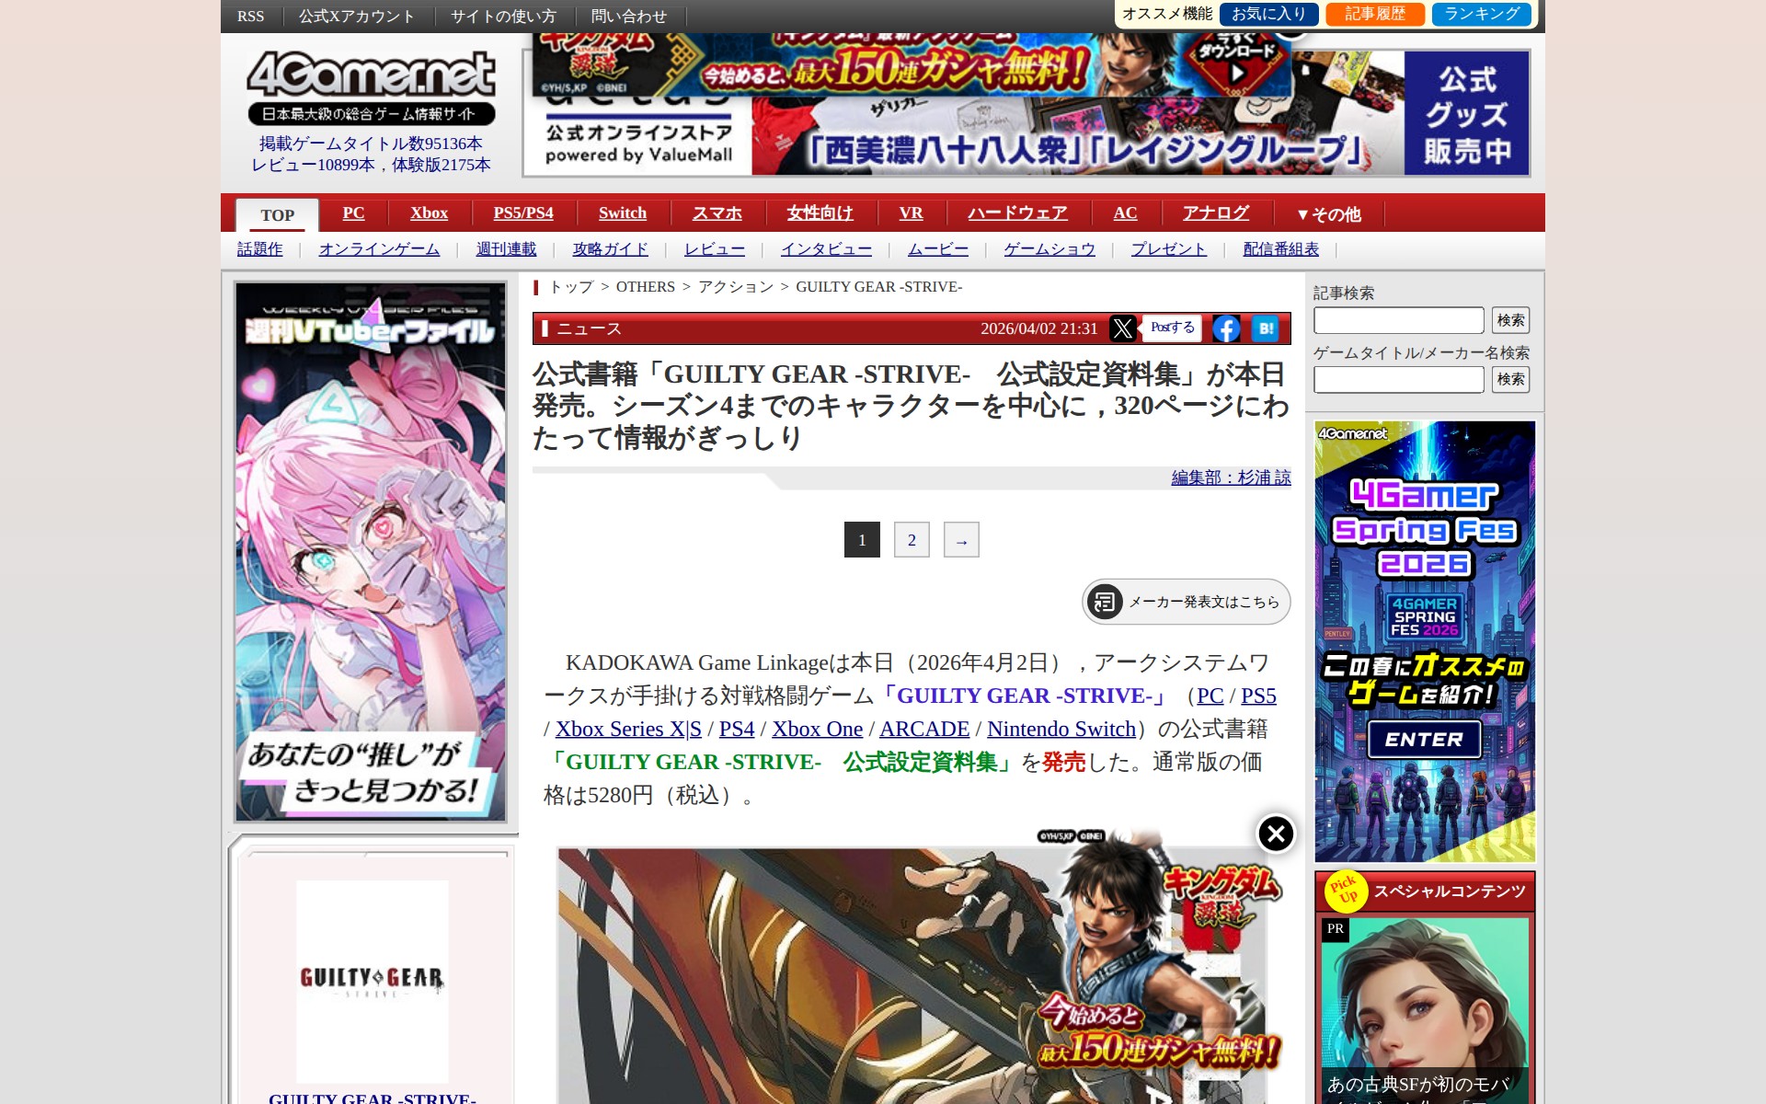Image resolution: width=1766 pixels, height=1104 pixels.
Task: Open the Xbox Series X|S link
Action: tap(628, 730)
